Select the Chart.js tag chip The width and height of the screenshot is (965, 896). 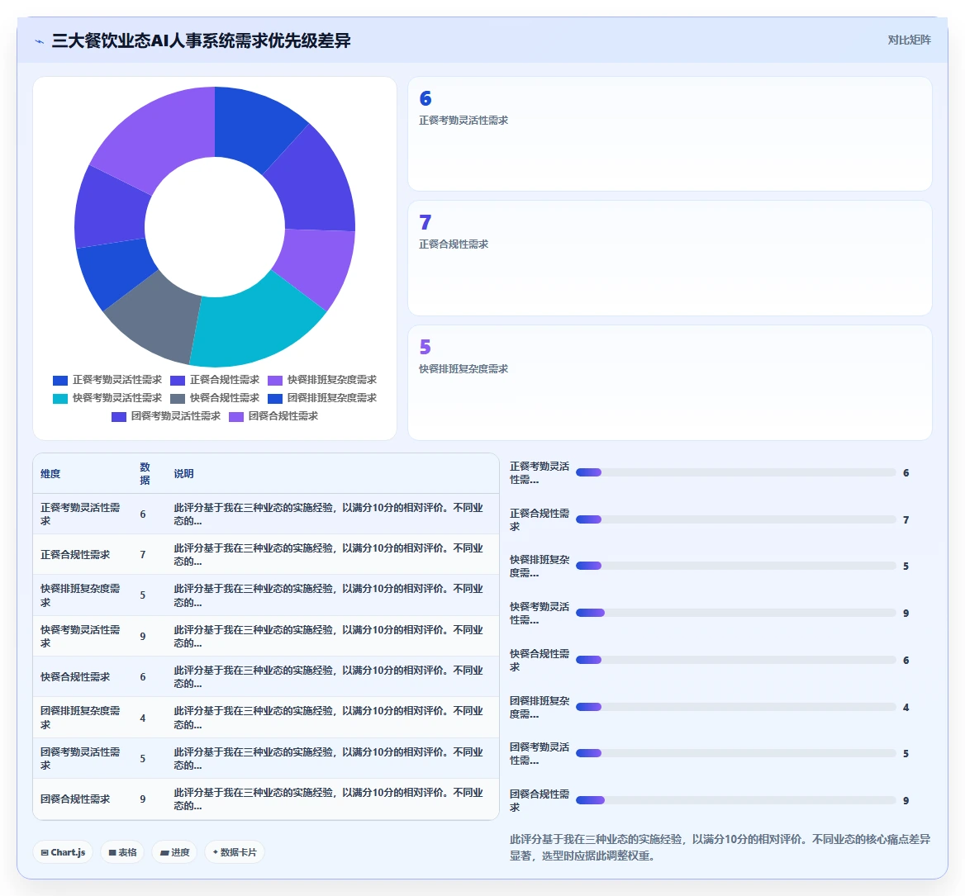coord(63,852)
